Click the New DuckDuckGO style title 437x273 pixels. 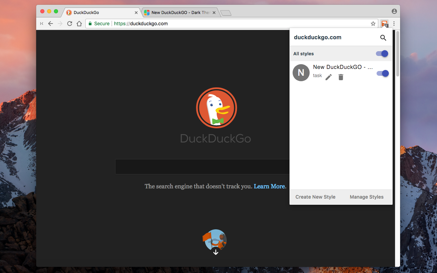343,67
